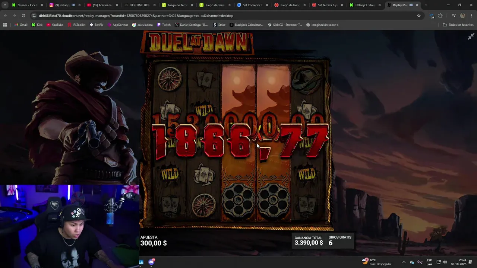Open Gmail bookmark
This screenshot has height=268, width=477.
click(x=21, y=25)
